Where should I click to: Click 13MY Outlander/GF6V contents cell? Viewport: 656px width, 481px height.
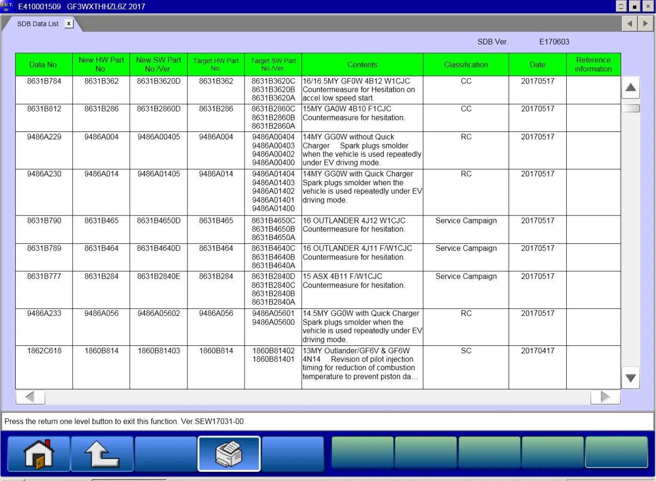pos(362,367)
